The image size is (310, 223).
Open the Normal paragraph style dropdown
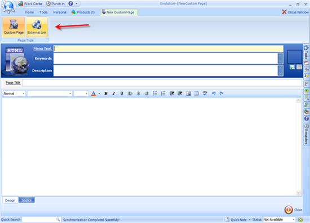[14, 93]
